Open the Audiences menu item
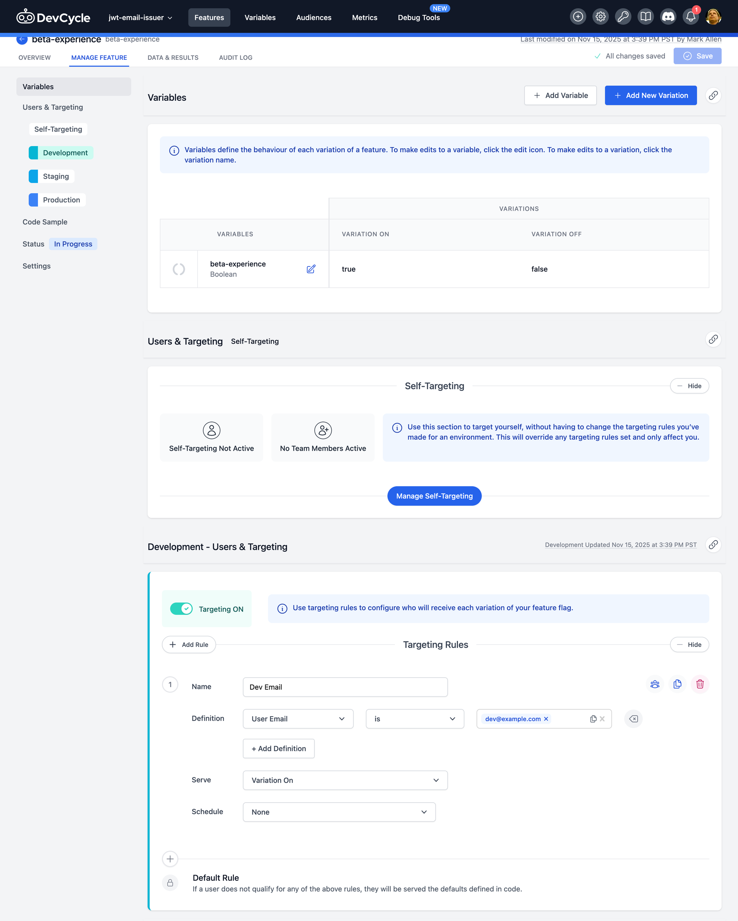The width and height of the screenshot is (738, 921). coord(314,17)
